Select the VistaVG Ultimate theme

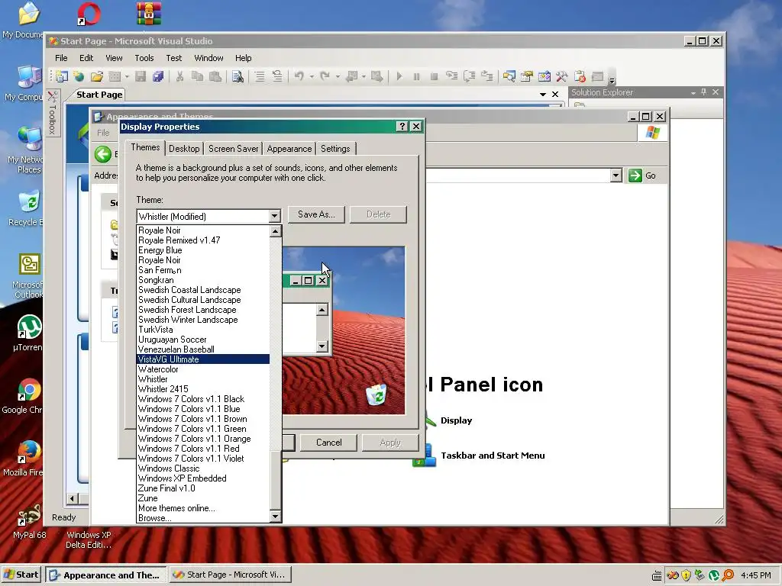pyautogui.click(x=203, y=359)
